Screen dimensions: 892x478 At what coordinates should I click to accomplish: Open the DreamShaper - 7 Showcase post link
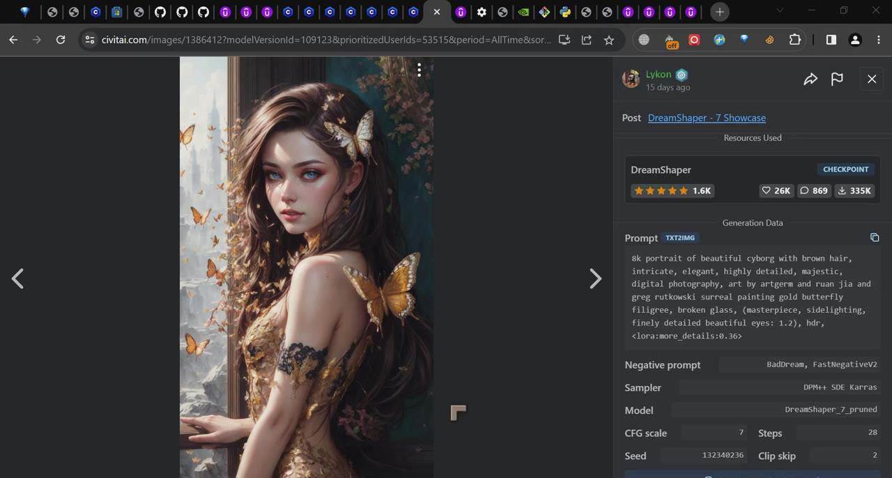coord(706,118)
